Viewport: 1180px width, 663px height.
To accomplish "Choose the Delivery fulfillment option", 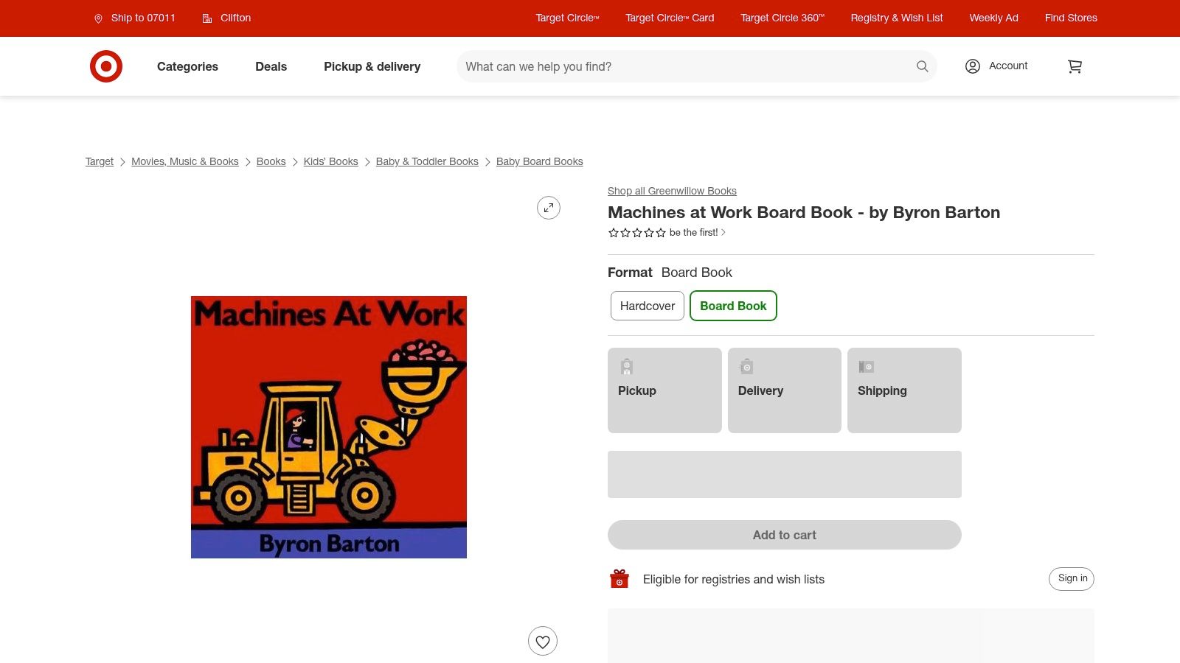I will point(785,390).
